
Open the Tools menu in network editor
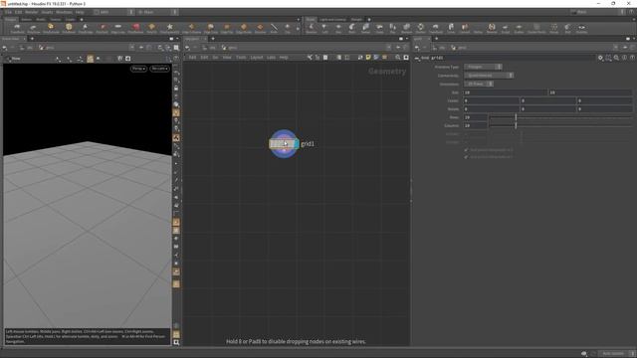pyautogui.click(x=241, y=58)
